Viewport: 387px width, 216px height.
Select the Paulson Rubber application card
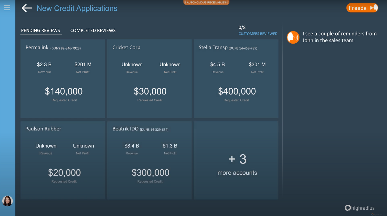(x=63, y=160)
